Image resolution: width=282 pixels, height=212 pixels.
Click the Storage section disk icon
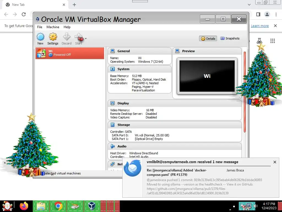[113, 125]
